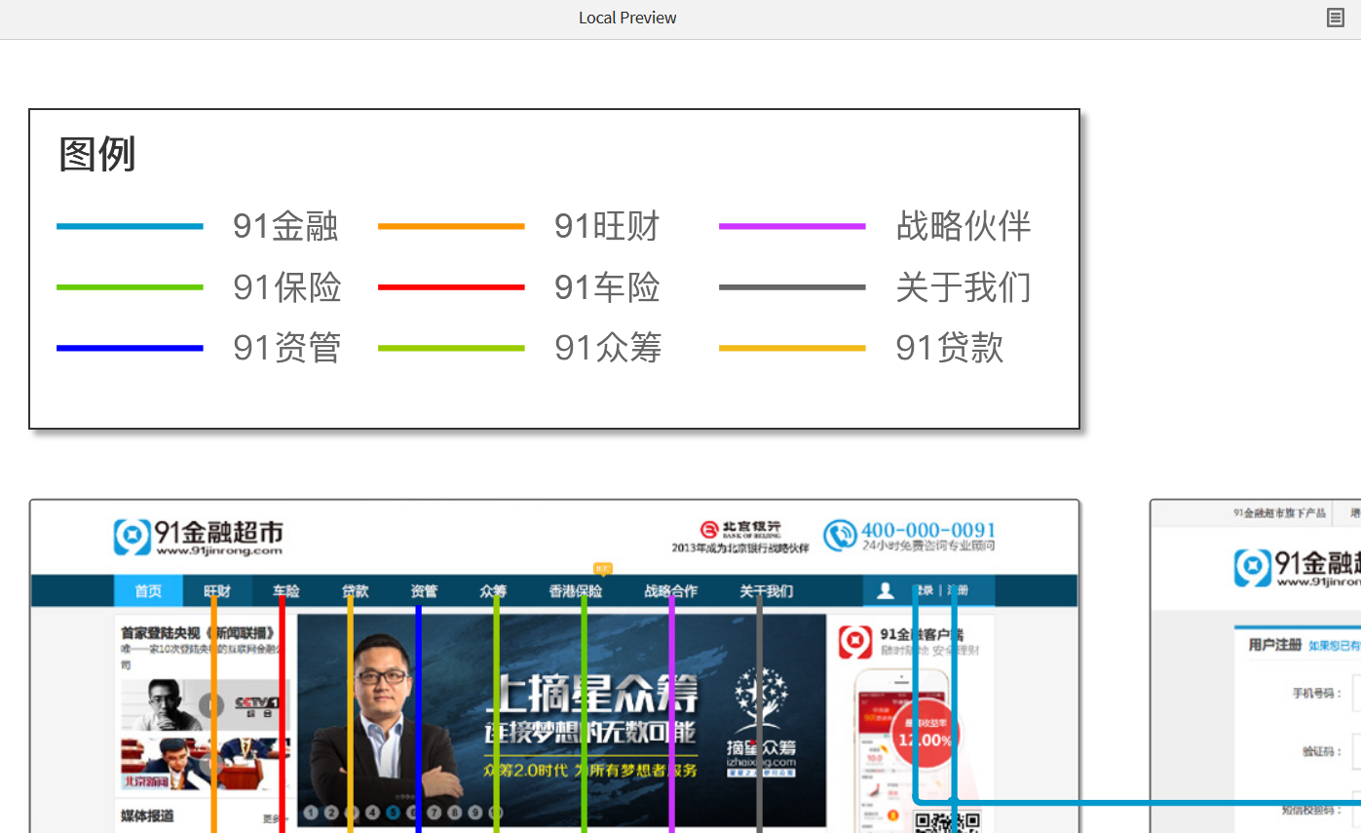Viewport: 1361px width, 833px height.
Task: Select carousel dot 9 on the banner
Action: (474, 812)
